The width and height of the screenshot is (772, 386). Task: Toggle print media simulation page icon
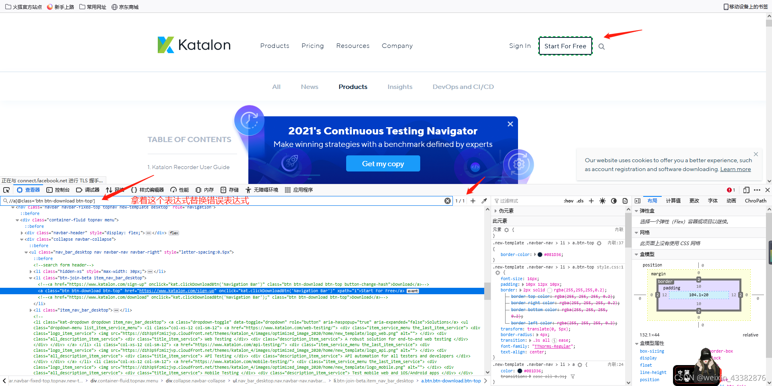click(625, 201)
